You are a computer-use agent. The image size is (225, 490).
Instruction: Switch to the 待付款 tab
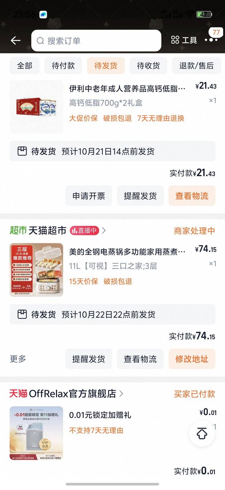(x=63, y=66)
